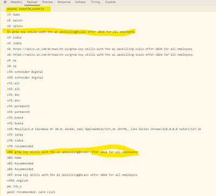Select the v2: spice+ row
Screen dimensions: 216x196
(x=15, y=26)
